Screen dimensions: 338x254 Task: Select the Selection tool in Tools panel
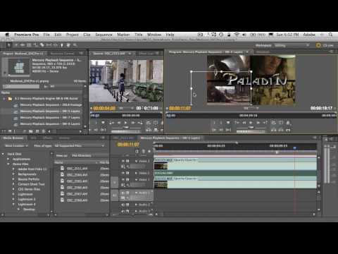click(x=8, y=44)
